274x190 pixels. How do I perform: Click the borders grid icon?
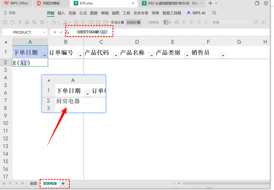[42, 22]
